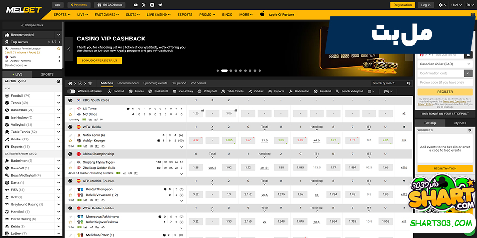Screen dimensions: 477x238
Task: Favorite the Kolodziejova/Siskova match star
Action: click(x=70, y=222)
